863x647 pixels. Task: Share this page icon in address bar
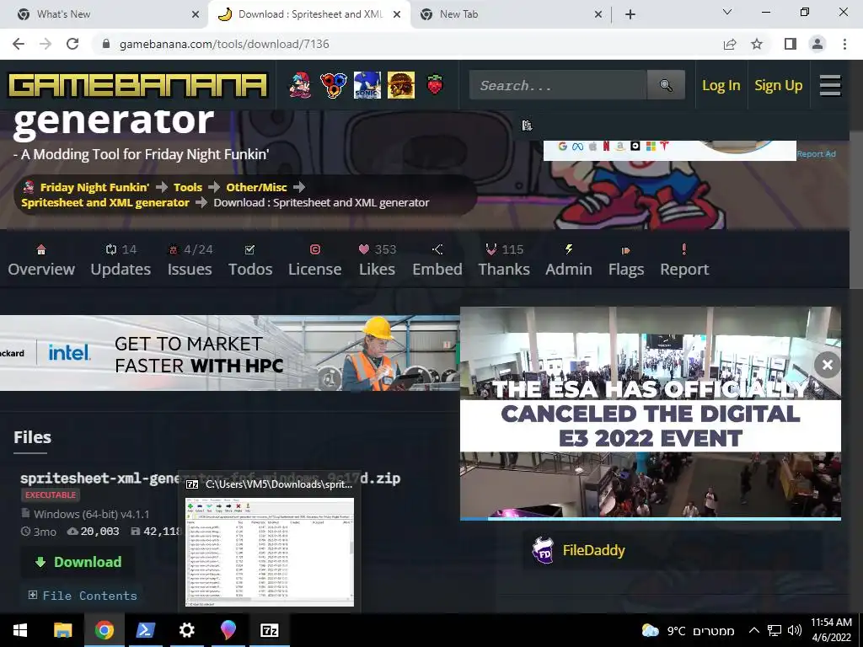tap(730, 44)
